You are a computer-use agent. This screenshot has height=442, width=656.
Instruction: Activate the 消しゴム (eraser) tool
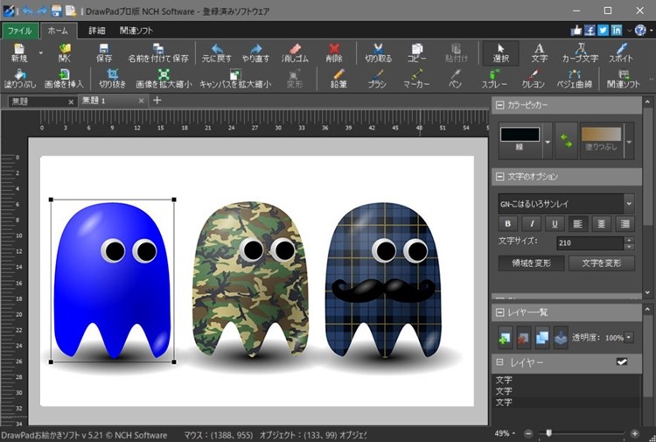point(294,53)
